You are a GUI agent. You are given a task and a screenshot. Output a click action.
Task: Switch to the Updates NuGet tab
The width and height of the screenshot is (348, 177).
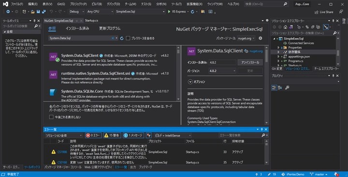click(110, 28)
